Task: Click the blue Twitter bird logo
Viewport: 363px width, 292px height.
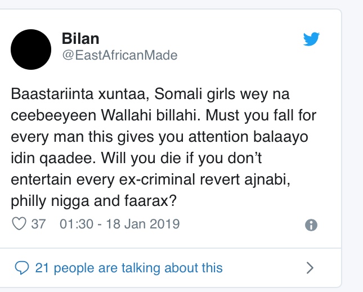Action: click(311, 39)
